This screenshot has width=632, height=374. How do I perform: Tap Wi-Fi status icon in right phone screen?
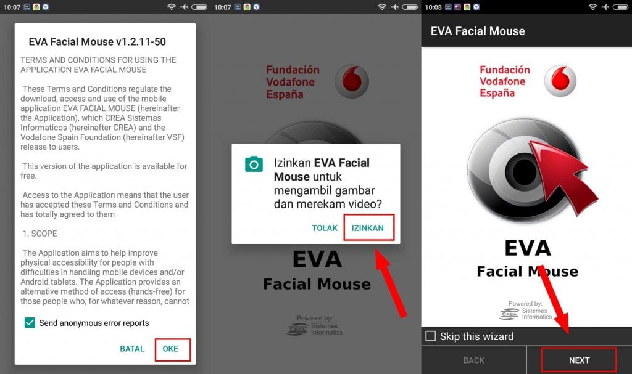click(x=592, y=7)
